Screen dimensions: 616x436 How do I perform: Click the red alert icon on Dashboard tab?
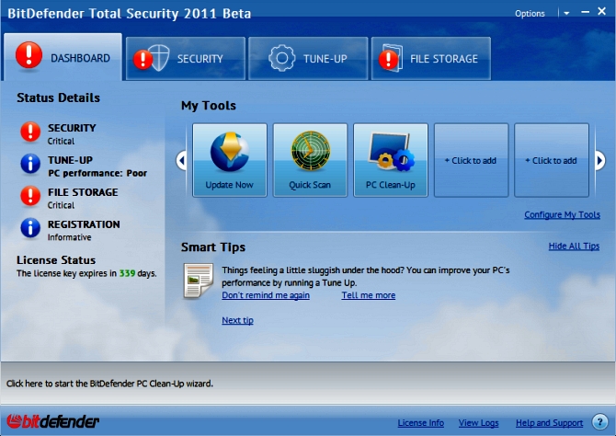[29, 55]
